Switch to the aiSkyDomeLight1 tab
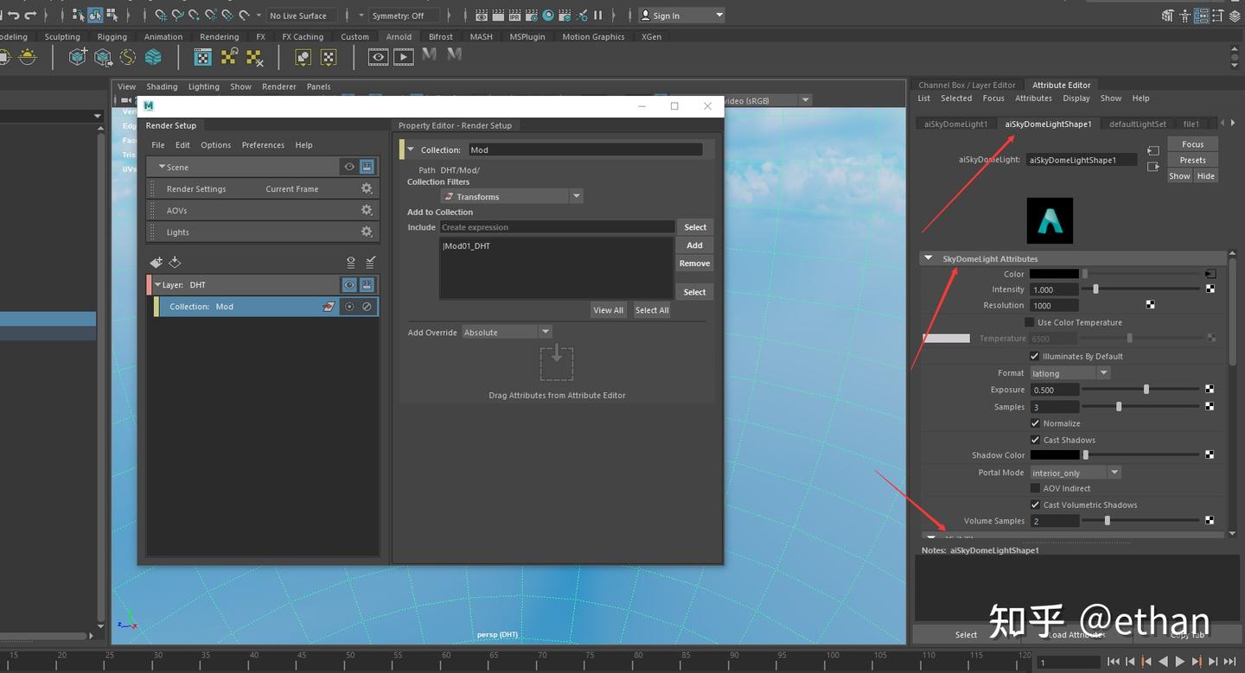 click(955, 124)
